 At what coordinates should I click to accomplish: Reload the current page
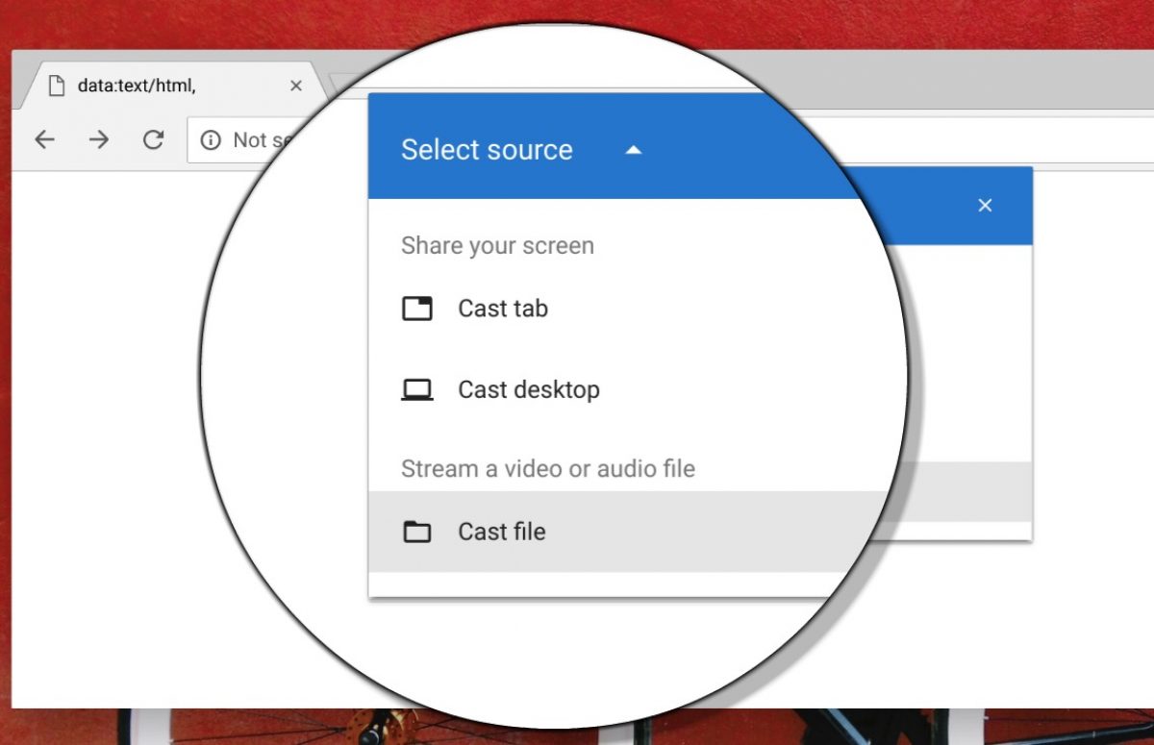coord(153,140)
